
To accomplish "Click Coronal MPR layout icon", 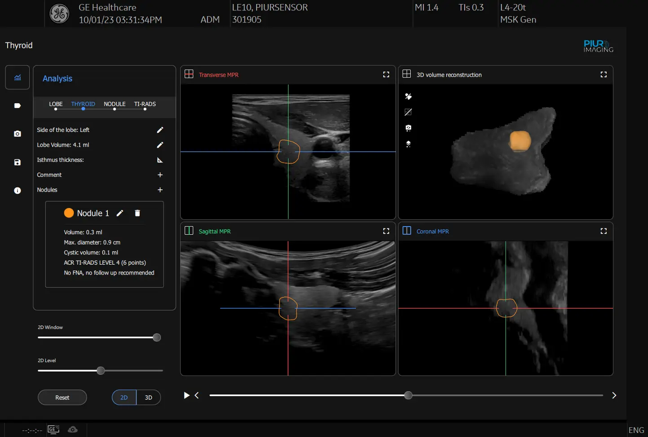I will pos(407,231).
